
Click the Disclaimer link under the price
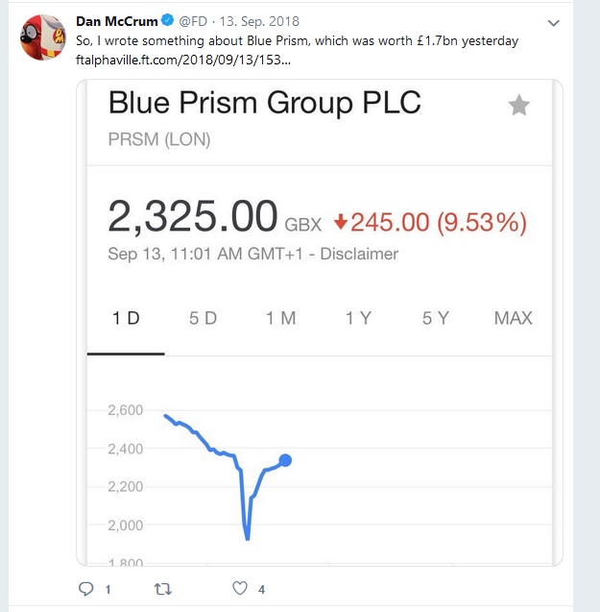(359, 255)
